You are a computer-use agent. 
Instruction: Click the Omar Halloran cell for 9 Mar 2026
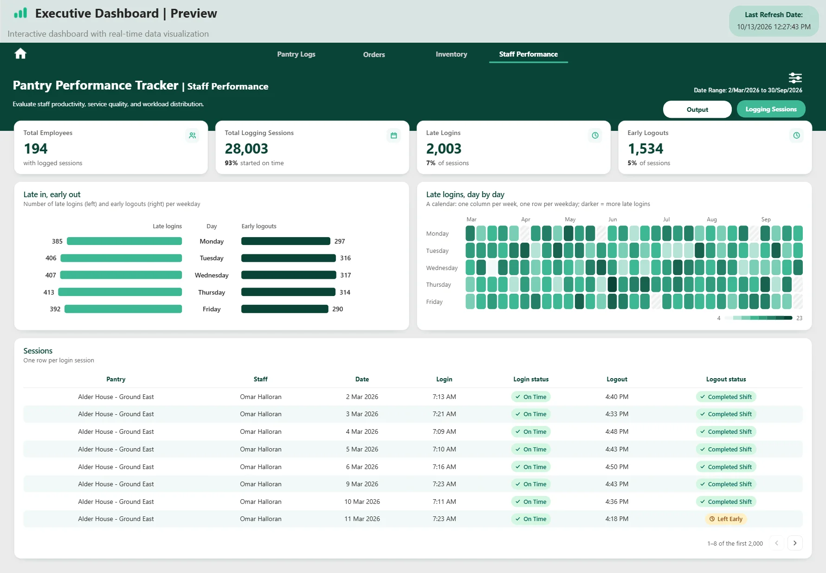[260, 484]
